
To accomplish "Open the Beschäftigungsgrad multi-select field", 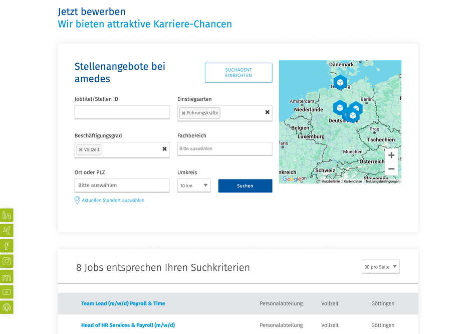I will click(122, 150).
